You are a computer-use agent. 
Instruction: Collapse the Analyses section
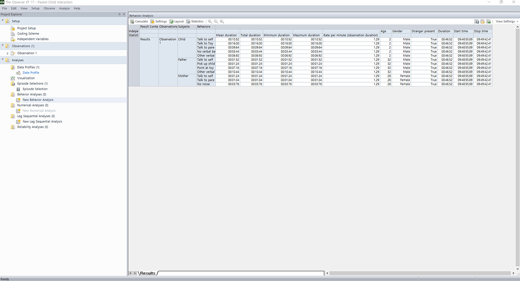tap(2, 60)
